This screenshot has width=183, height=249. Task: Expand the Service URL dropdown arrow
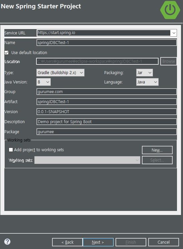tap(174, 33)
